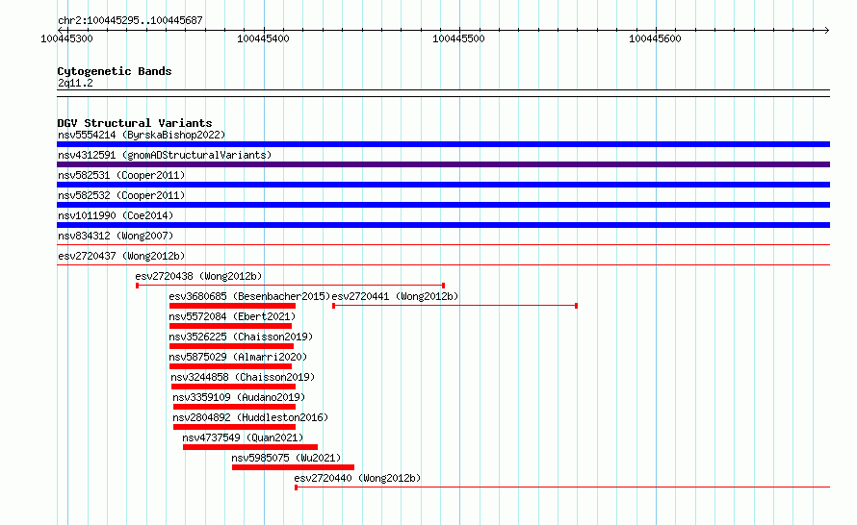The image size is (857, 525).
Task: Open the nsv1011990 (Coe2014) label
Action: pyautogui.click(x=116, y=215)
